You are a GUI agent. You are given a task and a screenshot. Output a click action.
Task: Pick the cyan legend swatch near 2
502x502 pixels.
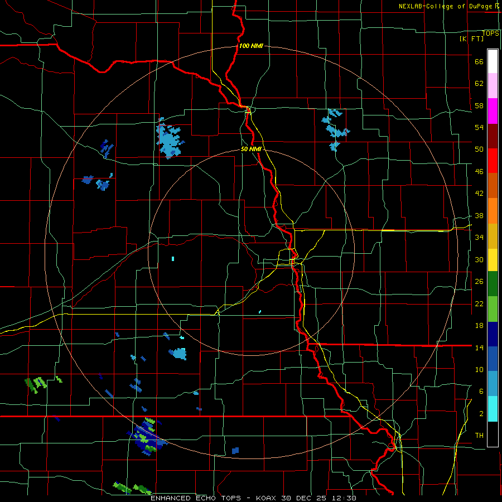pyautogui.click(x=493, y=409)
